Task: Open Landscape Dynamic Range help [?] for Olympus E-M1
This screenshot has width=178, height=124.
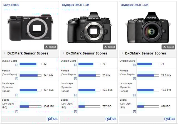Action: 75,95
